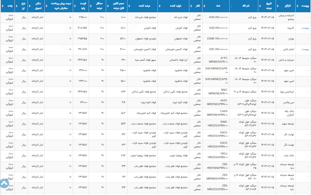Click the sort icon beside تالار header
This screenshot has width=311, height=195.
tap(191, 6)
